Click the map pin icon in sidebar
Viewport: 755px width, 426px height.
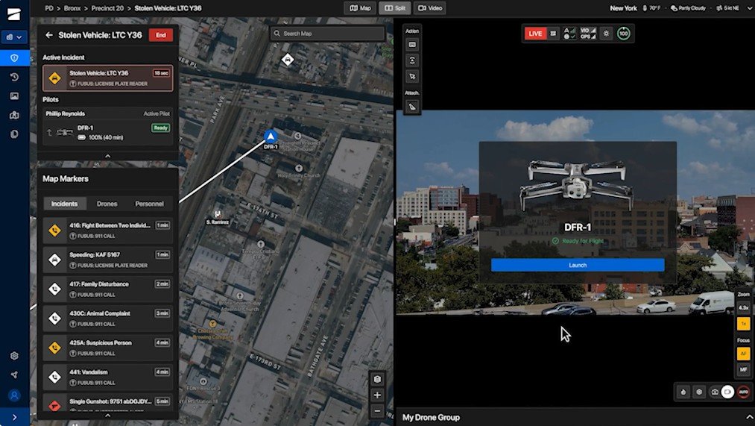[x=14, y=115]
